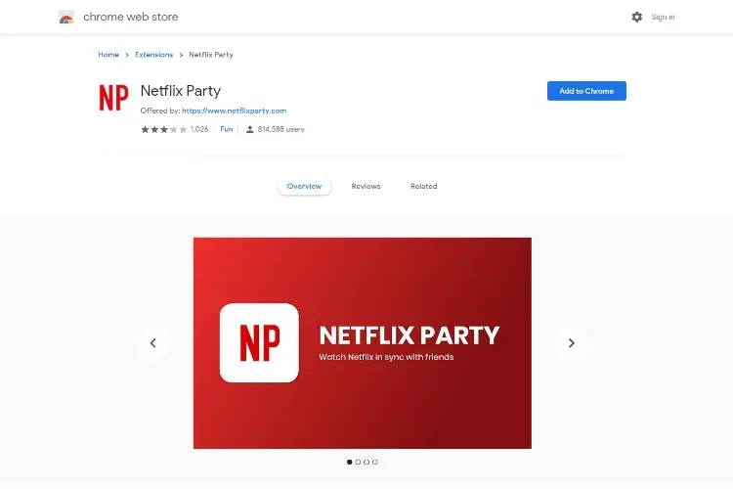This screenshot has width=733, height=489.
Task: Click the Netflix Party extension title
Action: [x=181, y=91]
